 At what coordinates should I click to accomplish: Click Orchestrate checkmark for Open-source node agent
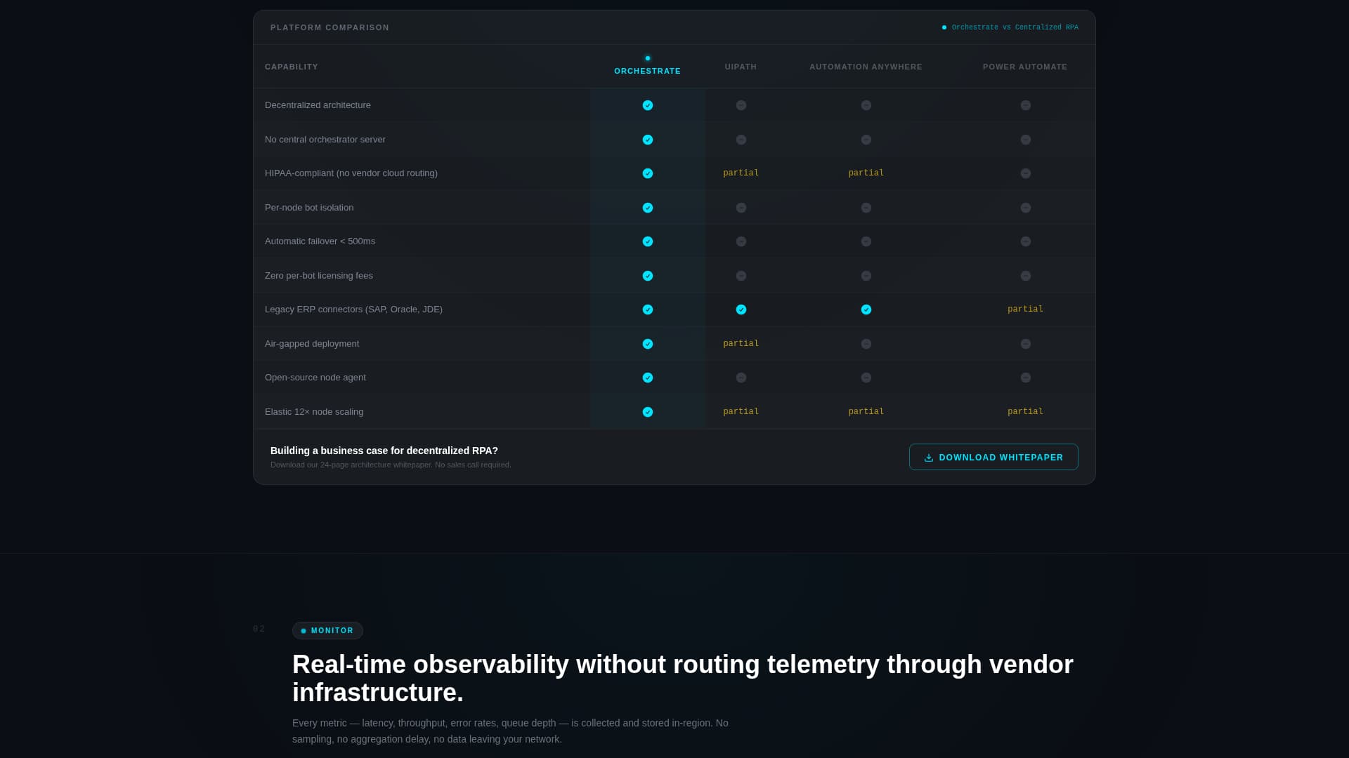pyautogui.click(x=648, y=378)
